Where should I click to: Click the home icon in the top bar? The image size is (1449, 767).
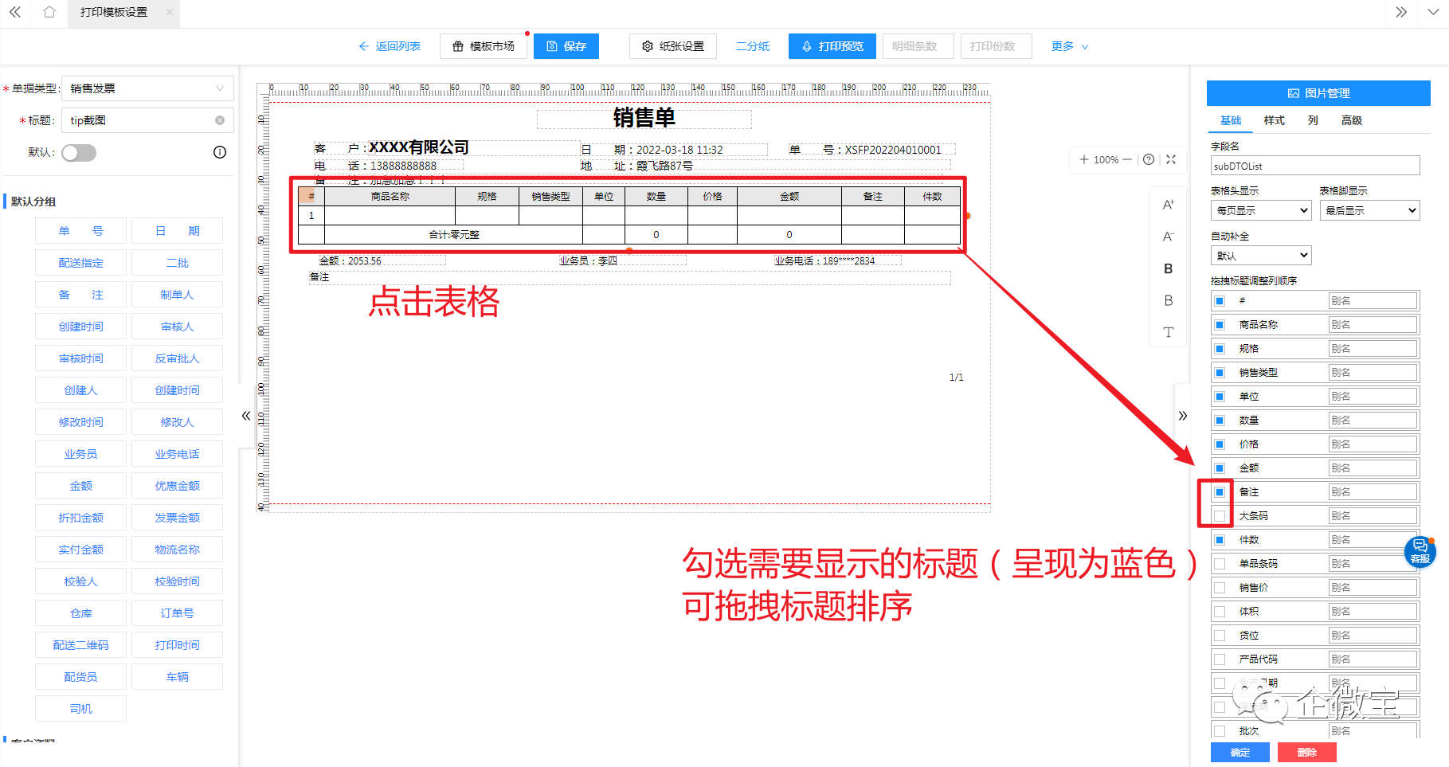(x=49, y=12)
